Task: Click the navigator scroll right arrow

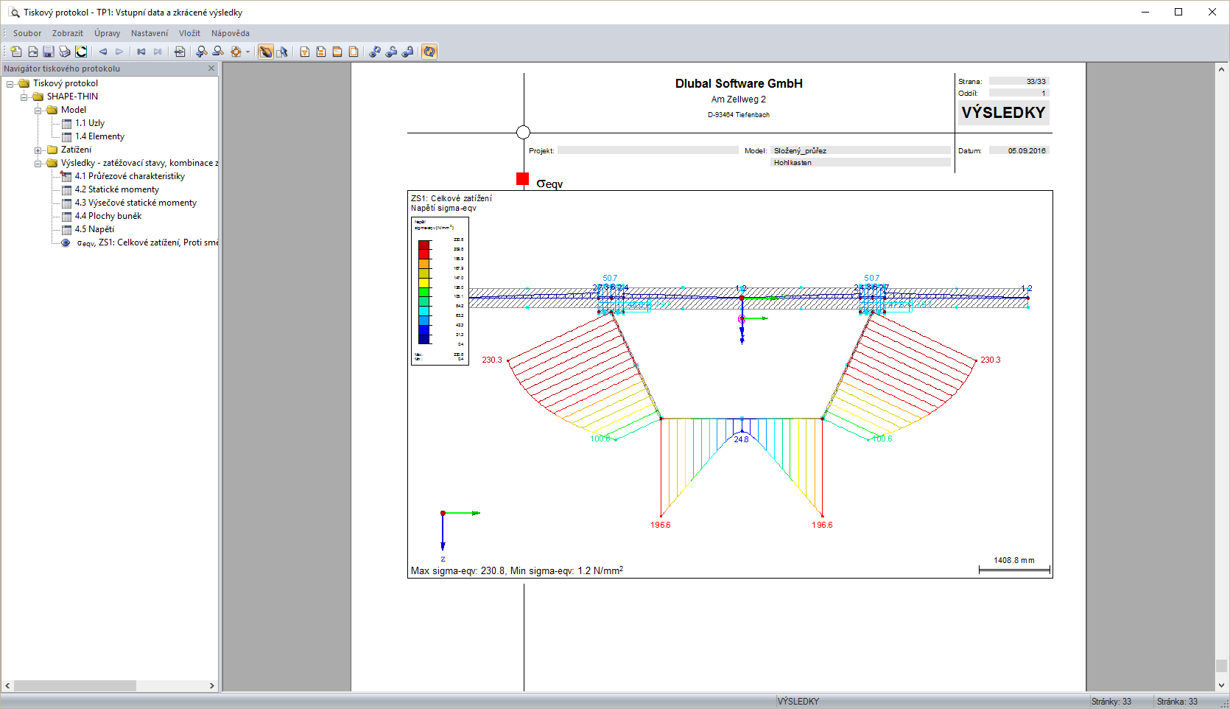Action: (x=212, y=685)
